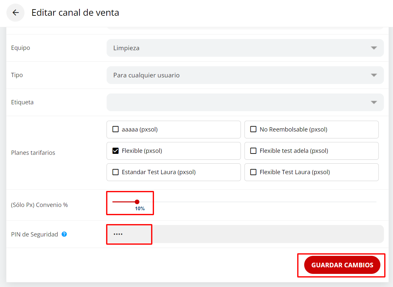The width and height of the screenshot is (393, 287).
Task: Tick the No Reembolsable (pxsol) checkbox
Action: point(253,129)
